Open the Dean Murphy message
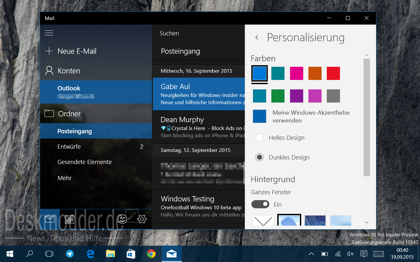The height and width of the screenshot is (262, 420). click(199, 127)
